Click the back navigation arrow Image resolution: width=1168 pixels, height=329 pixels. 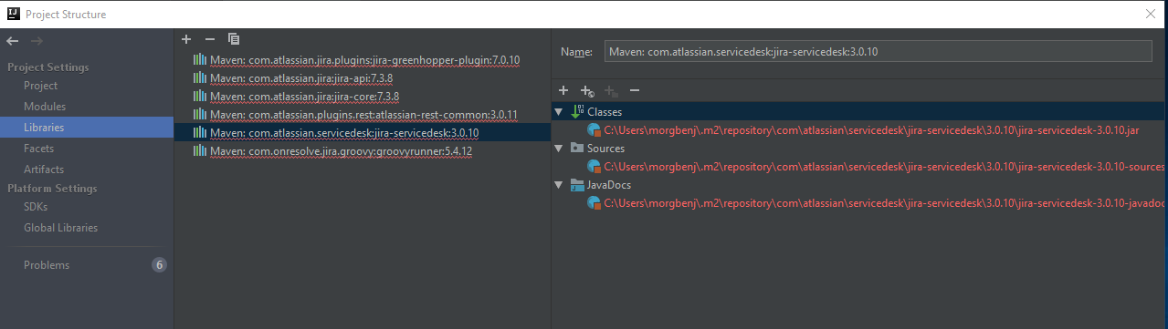13,41
